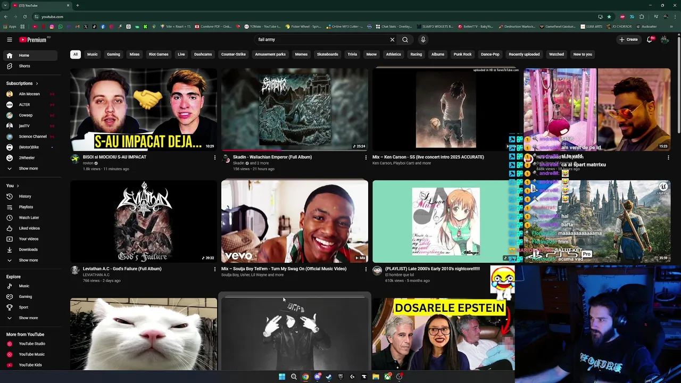Screen dimensions: 681x383
Task: Open a new Chrome tab with plus
Action: pyautogui.click(x=78, y=5)
